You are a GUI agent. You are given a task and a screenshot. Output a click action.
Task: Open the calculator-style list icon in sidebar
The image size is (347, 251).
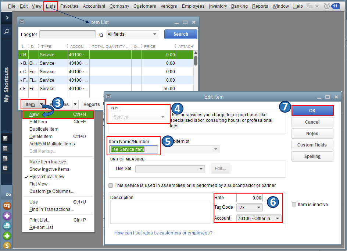[x=5, y=148]
